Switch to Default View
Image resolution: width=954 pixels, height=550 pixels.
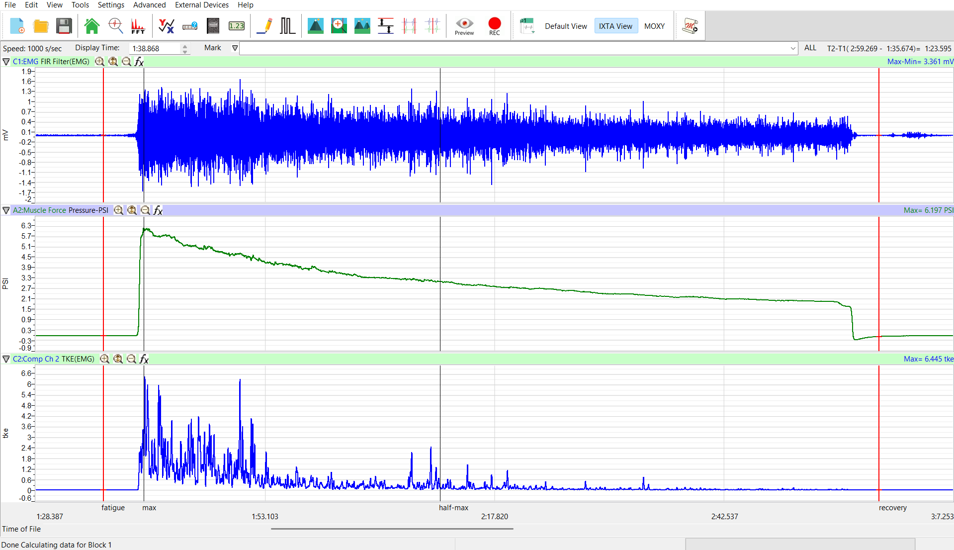pyautogui.click(x=566, y=26)
